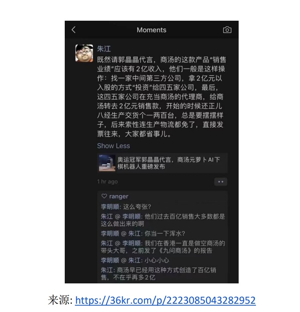
Task: Tap the back arrow in Moments header
Action: pos(74,30)
